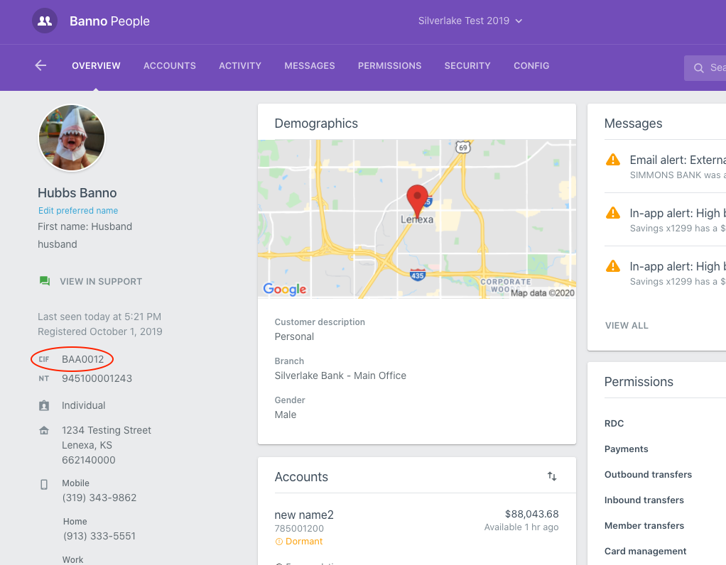This screenshot has height=565, width=726.
Task: Open the Activity tab
Action: click(240, 65)
